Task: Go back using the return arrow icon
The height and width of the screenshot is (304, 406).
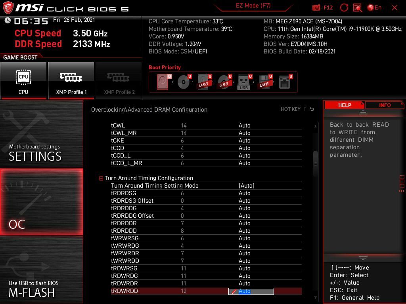Action: click(x=312, y=109)
